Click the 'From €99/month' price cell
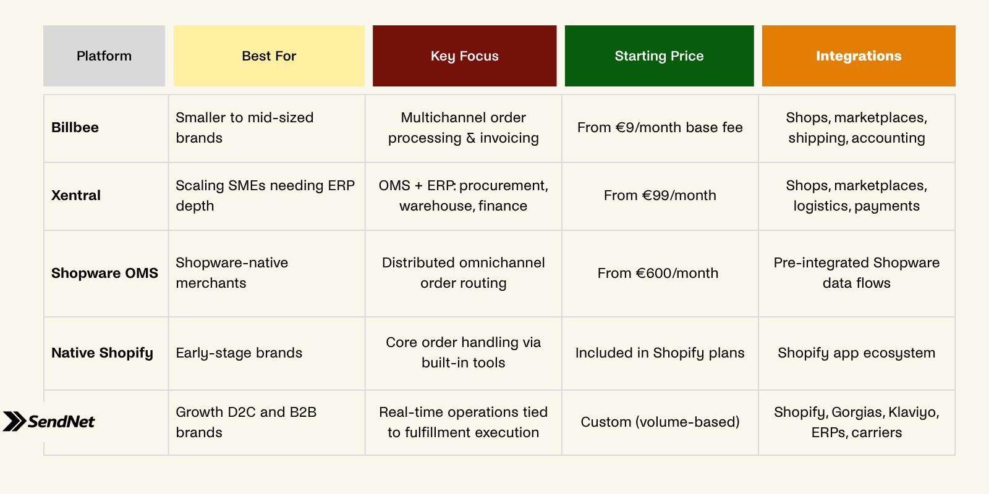This screenshot has height=494, width=989. coord(660,196)
